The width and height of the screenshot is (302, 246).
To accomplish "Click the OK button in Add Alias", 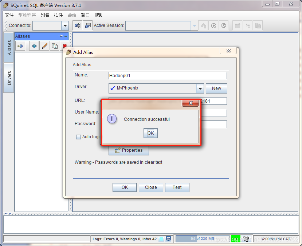I will [x=125, y=187].
